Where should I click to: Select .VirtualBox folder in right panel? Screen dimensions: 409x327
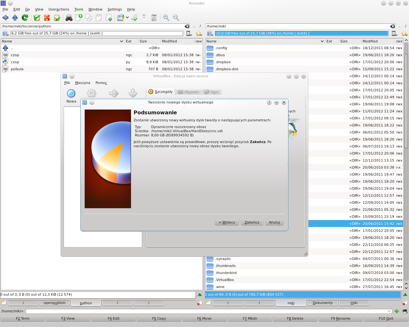[305, 280]
